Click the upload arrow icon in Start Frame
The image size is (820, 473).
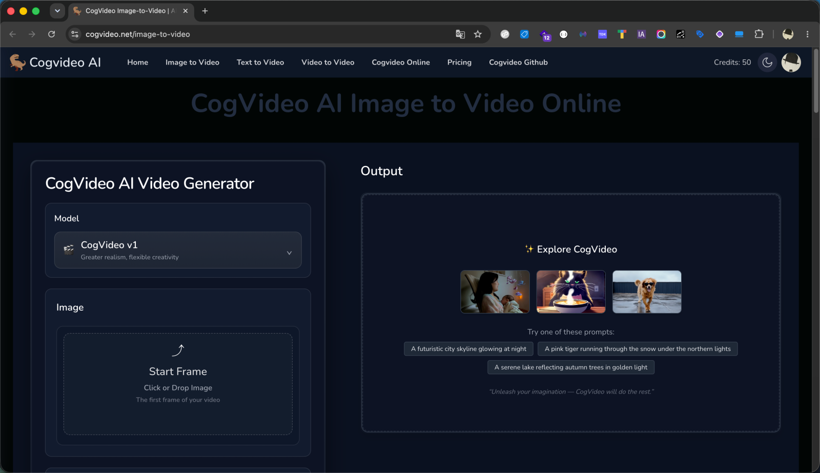(178, 351)
